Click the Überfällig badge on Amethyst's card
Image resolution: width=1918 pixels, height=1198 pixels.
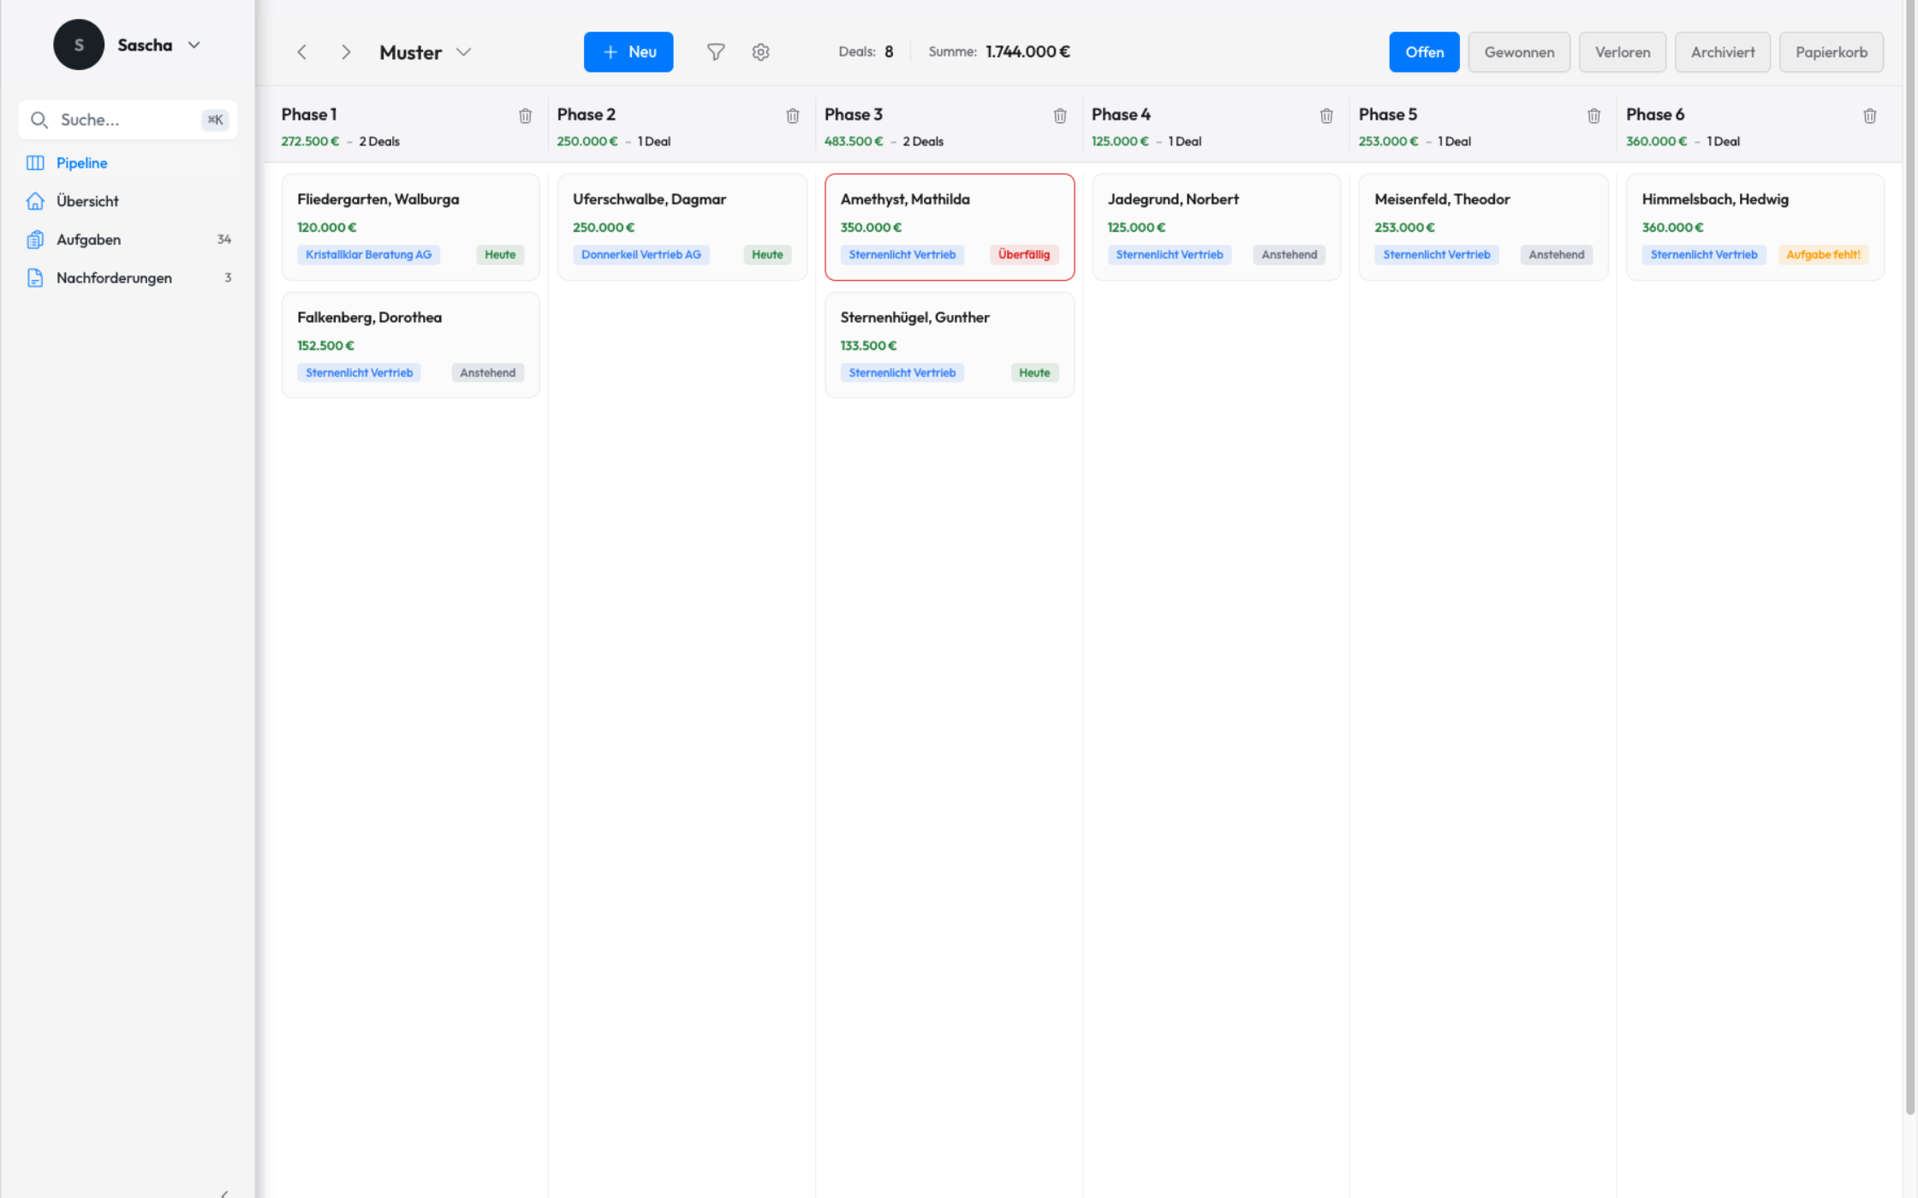click(x=1024, y=254)
